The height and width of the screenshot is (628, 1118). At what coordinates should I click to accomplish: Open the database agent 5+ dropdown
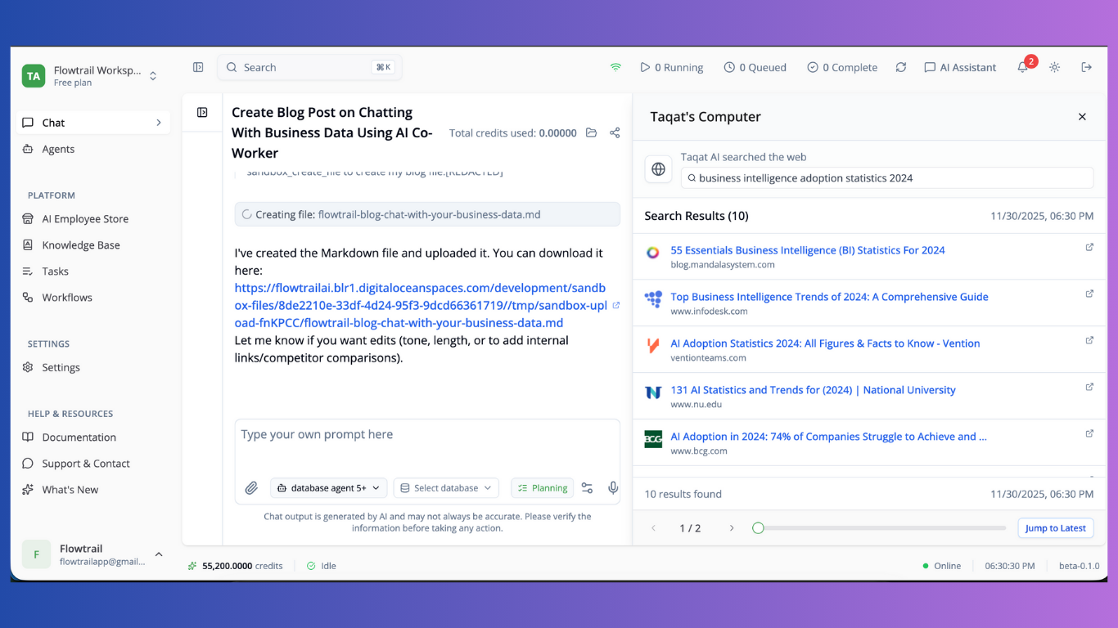328,488
